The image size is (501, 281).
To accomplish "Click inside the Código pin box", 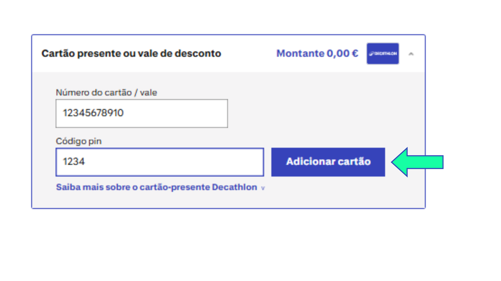I will pyautogui.click(x=160, y=162).
